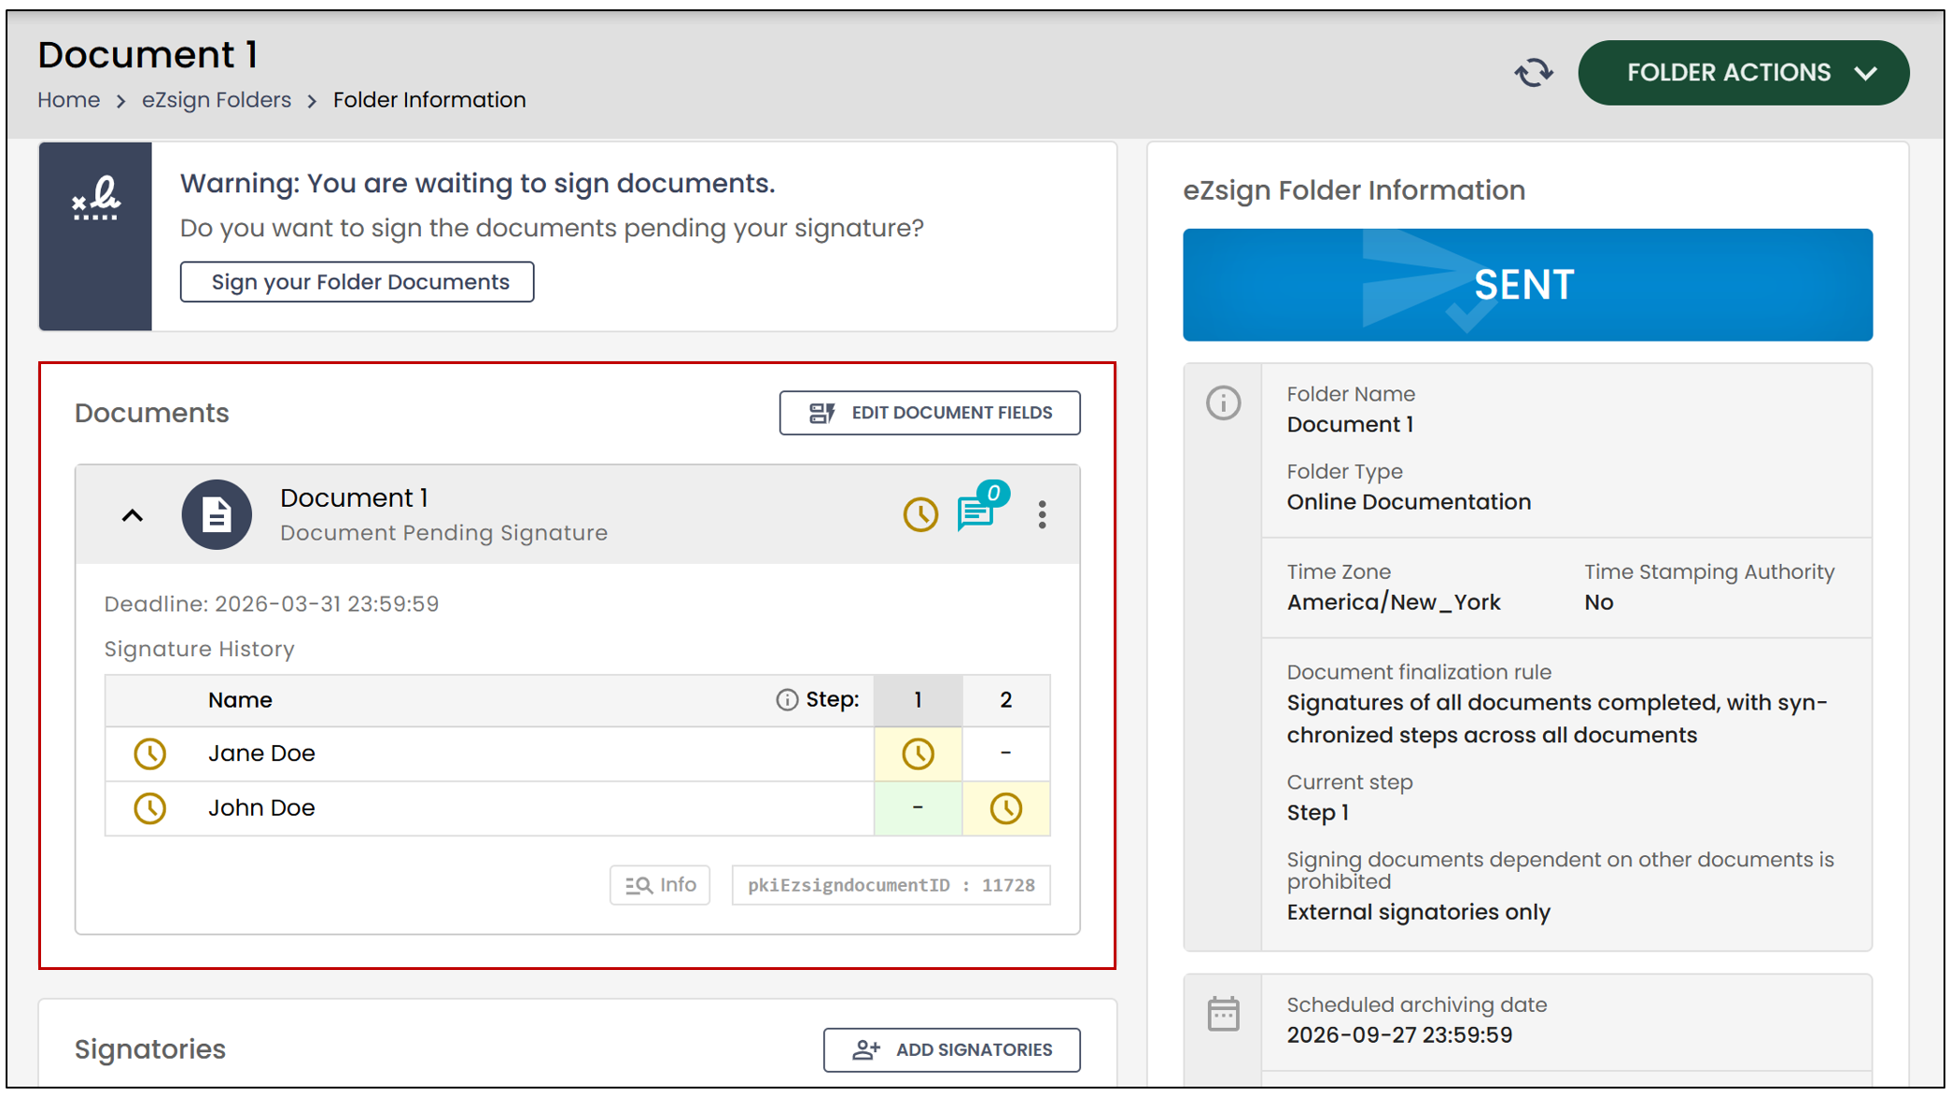Open Document 1 three-dot options menu

pyautogui.click(x=1042, y=514)
